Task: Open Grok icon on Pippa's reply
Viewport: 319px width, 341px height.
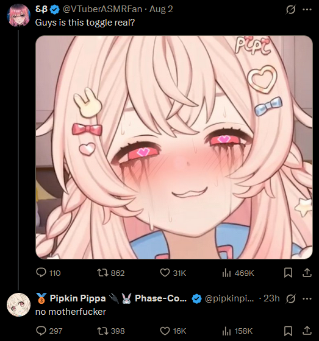Action: click(x=291, y=298)
